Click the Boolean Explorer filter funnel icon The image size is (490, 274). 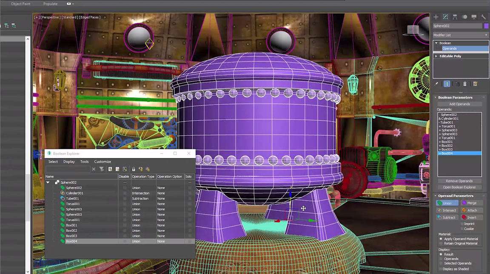click(102, 169)
